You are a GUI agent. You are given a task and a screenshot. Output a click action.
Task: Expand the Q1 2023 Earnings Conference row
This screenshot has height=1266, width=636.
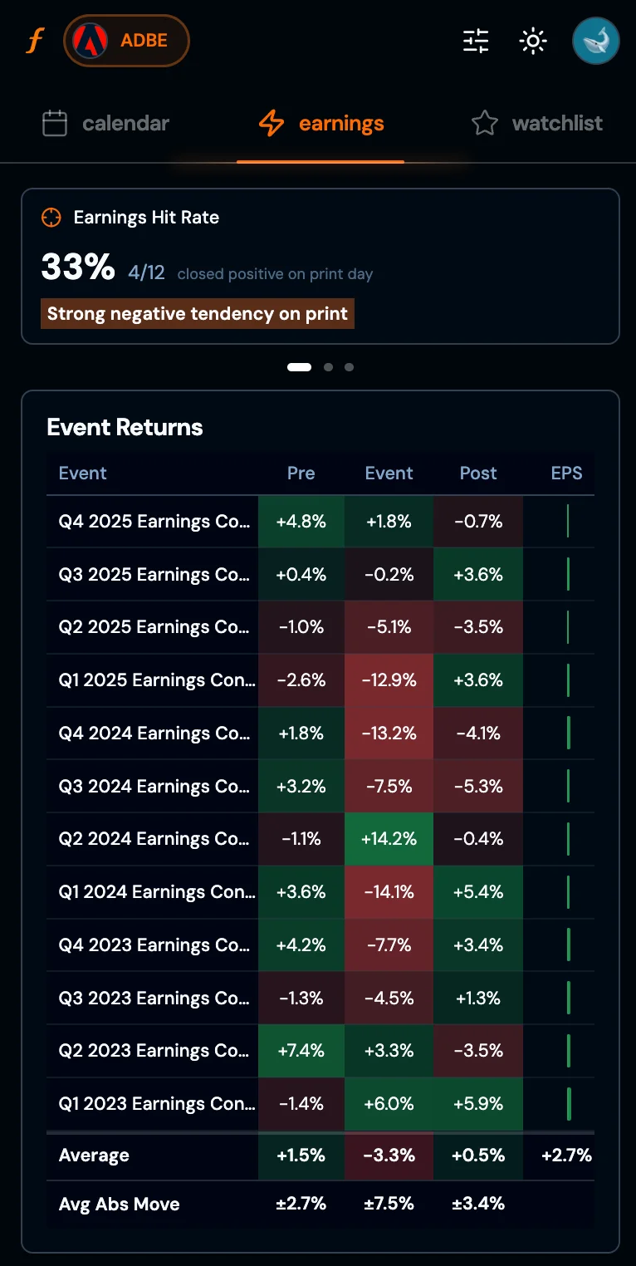coord(154,1103)
